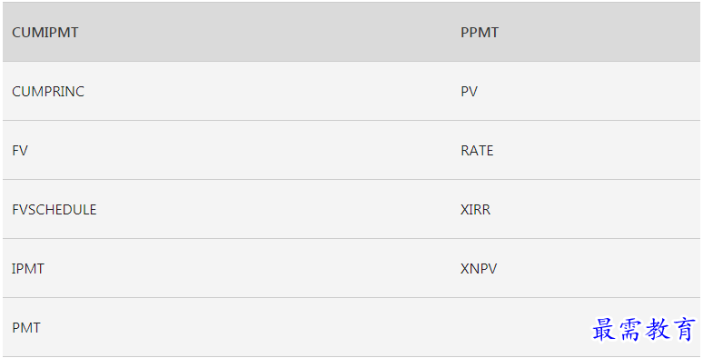Image resolution: width=703 pixels, height=358 pixels.
Task: Click blank area right of CUMPRINC
Action: point(269,92)
